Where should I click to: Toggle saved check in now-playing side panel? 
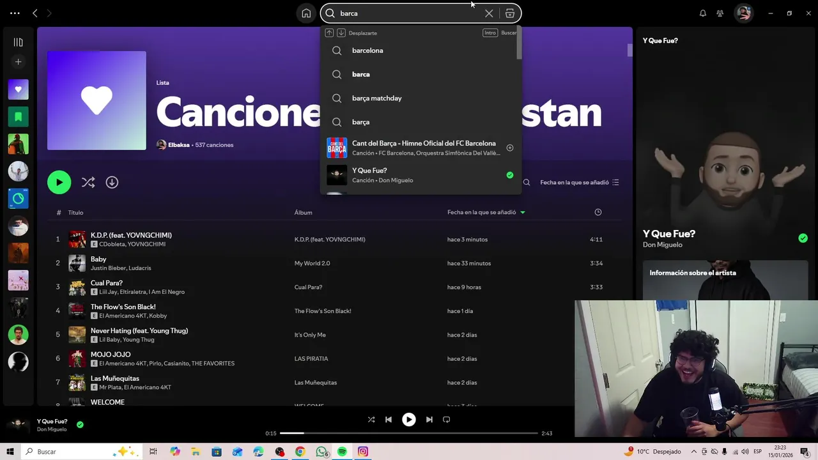point(803,238)
